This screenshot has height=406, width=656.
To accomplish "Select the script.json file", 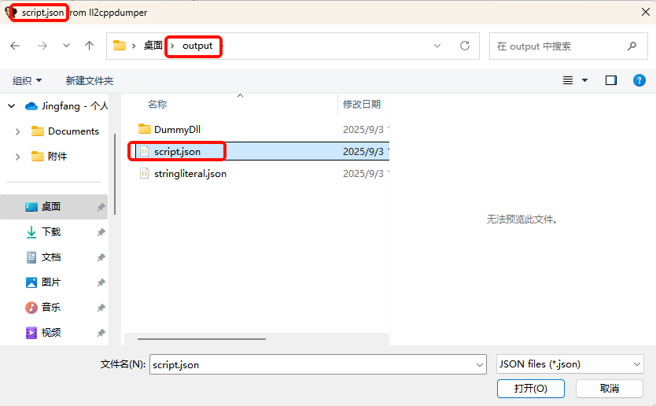I will pyautogui.click(x=178, y=152).
